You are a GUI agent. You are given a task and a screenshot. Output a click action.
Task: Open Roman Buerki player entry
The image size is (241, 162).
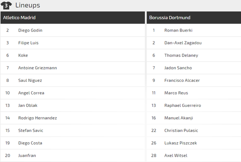coord(179,30)
